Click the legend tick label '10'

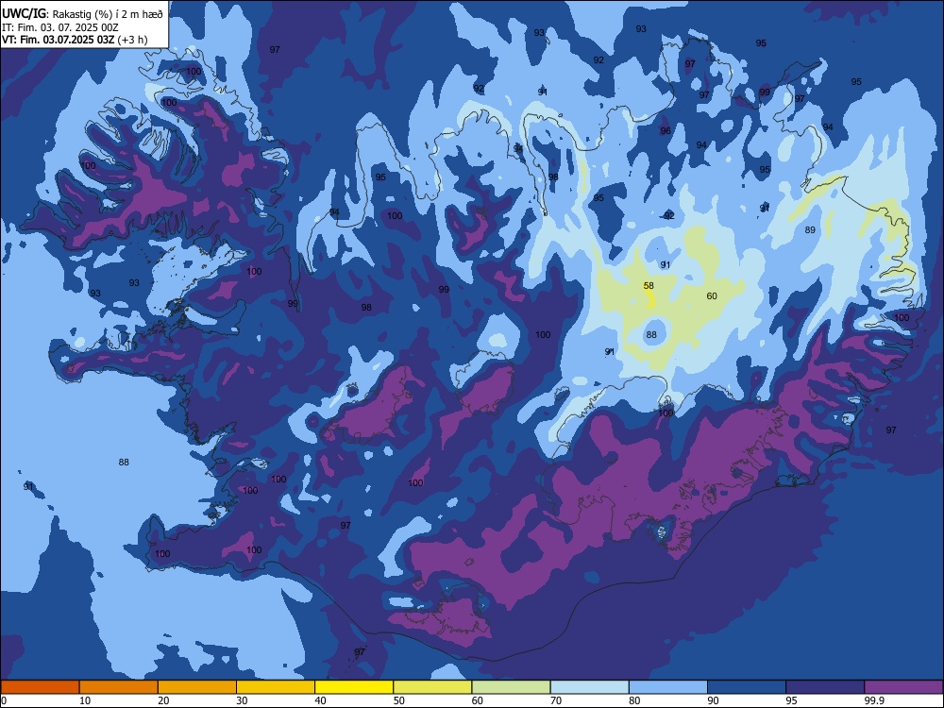85,700
